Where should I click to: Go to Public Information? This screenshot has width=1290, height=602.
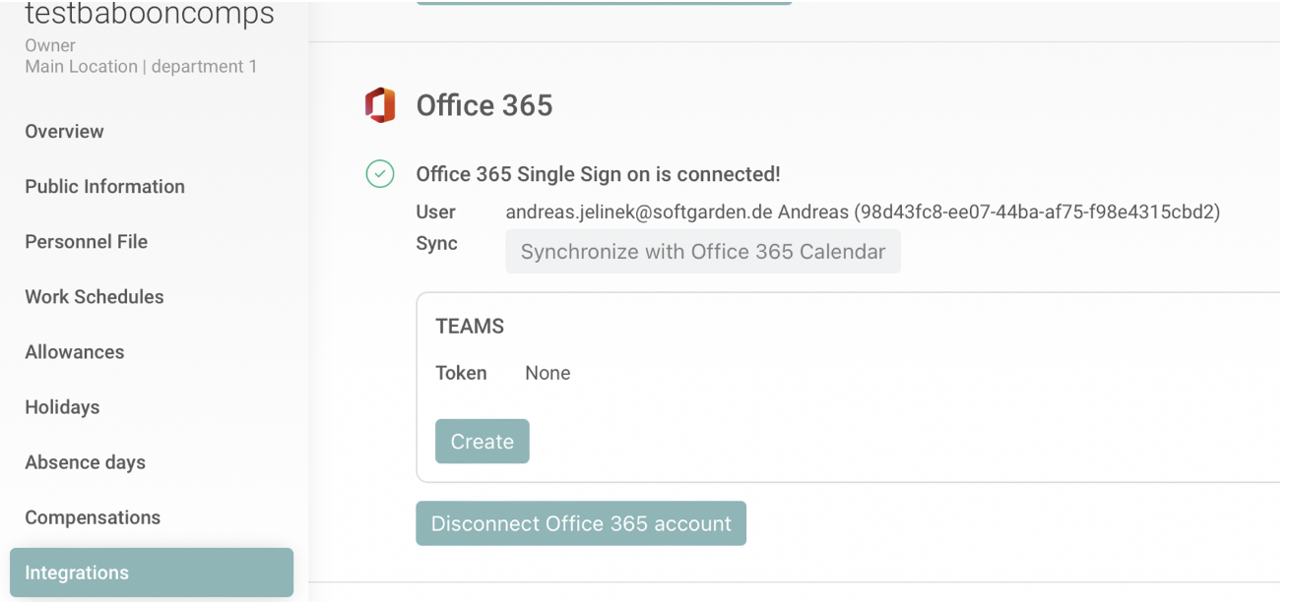(x=104, y=187)
